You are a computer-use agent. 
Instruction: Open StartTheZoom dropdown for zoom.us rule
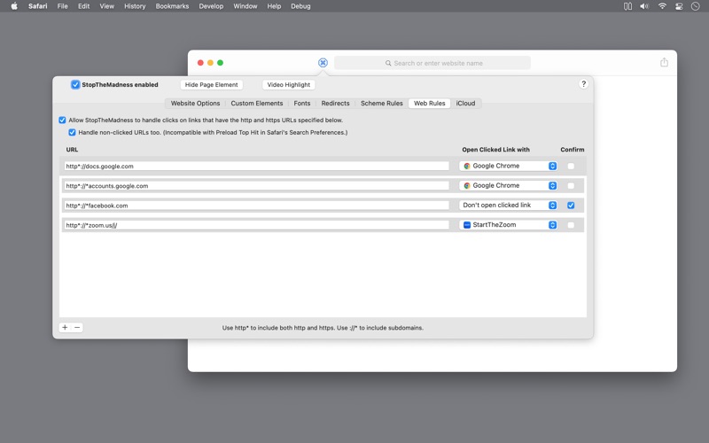point(508,225)
